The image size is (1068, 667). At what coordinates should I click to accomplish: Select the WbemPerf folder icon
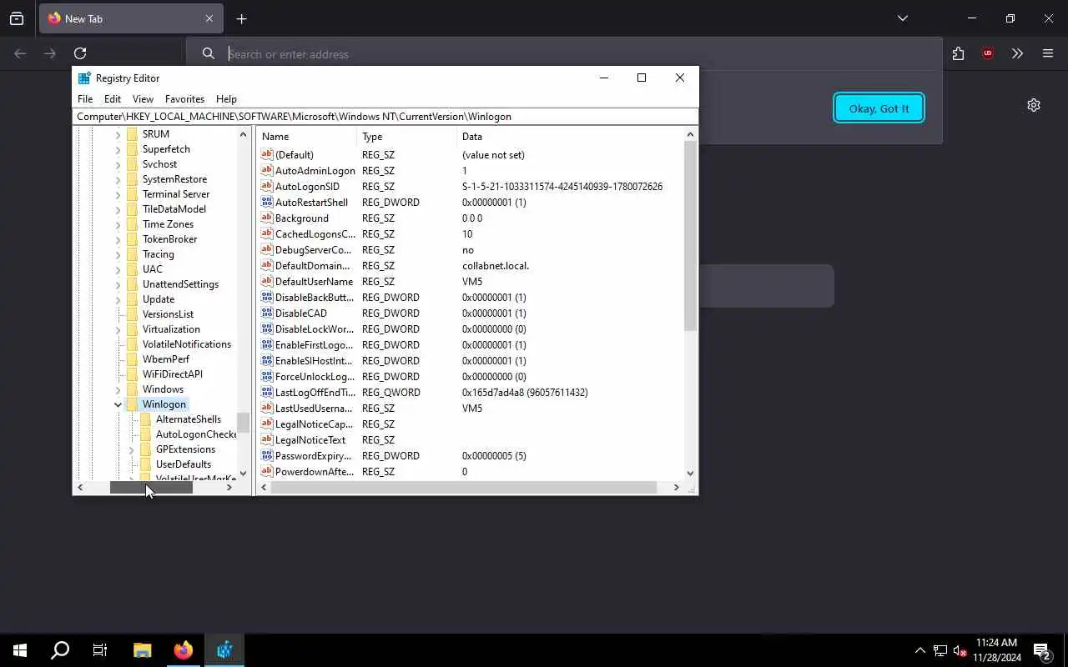[x=132, y=359]
